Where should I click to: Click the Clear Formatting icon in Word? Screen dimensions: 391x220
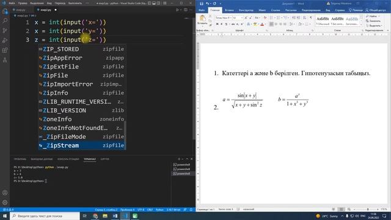pyautogui.click(x=265, y=18)
